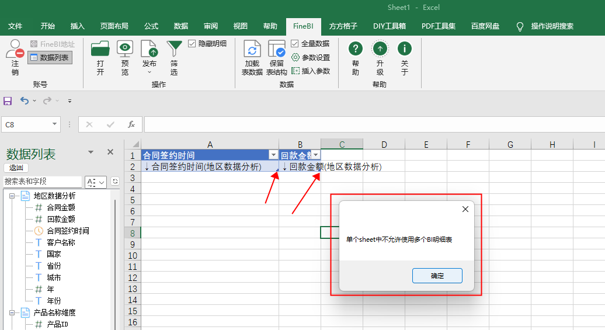Click the 预览 preview eye icon
The height and width of the screenshot is (330, 605).
click(125, 49)
